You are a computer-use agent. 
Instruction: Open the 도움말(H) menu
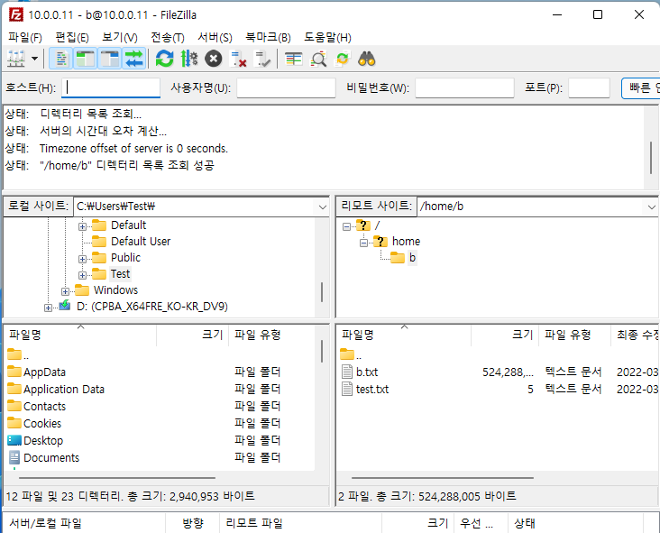tap(328, 38)
